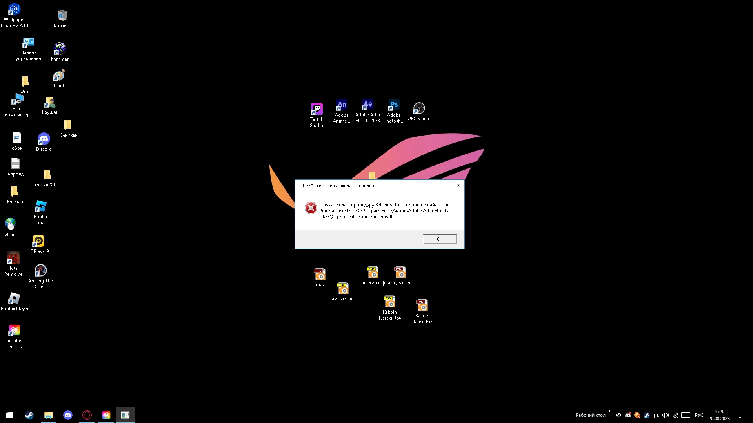Open Discord desktop shortcut
This screenshot has height=423, width=753.
pos(44,142)
